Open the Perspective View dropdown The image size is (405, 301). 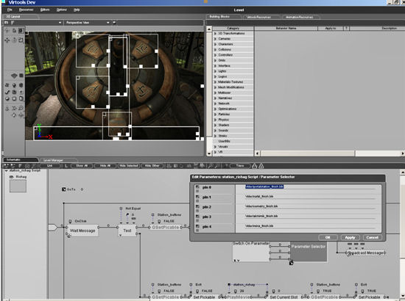[108, 23]
